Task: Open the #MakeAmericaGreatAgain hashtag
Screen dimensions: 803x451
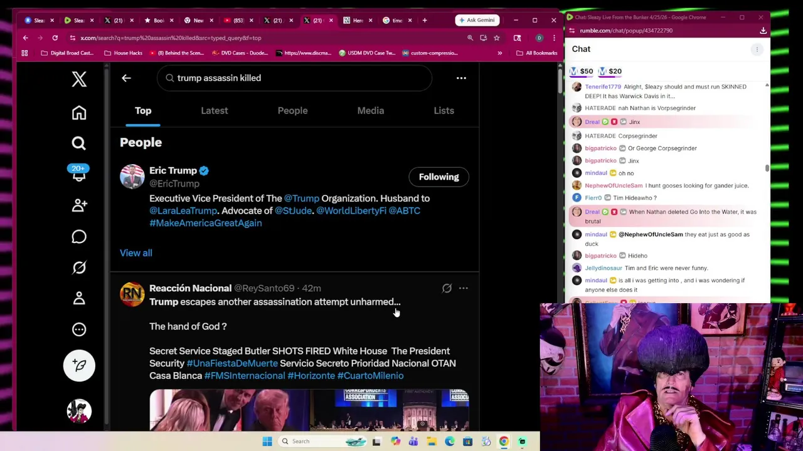Action: tap(206, 223)
